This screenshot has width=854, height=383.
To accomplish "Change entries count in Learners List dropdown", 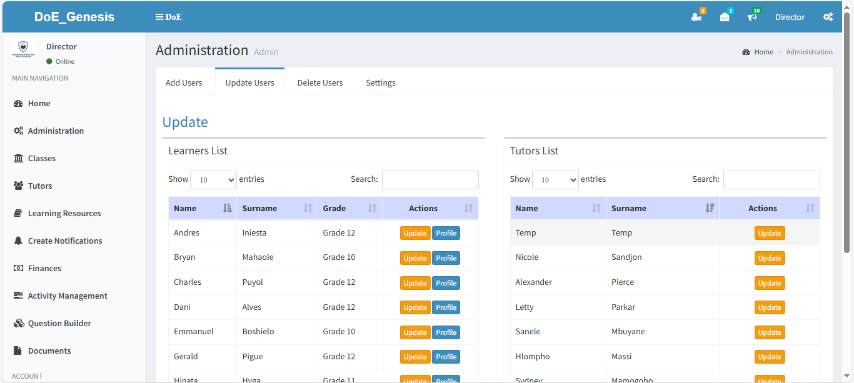I will pyautogui.click(x=213, y=179).
